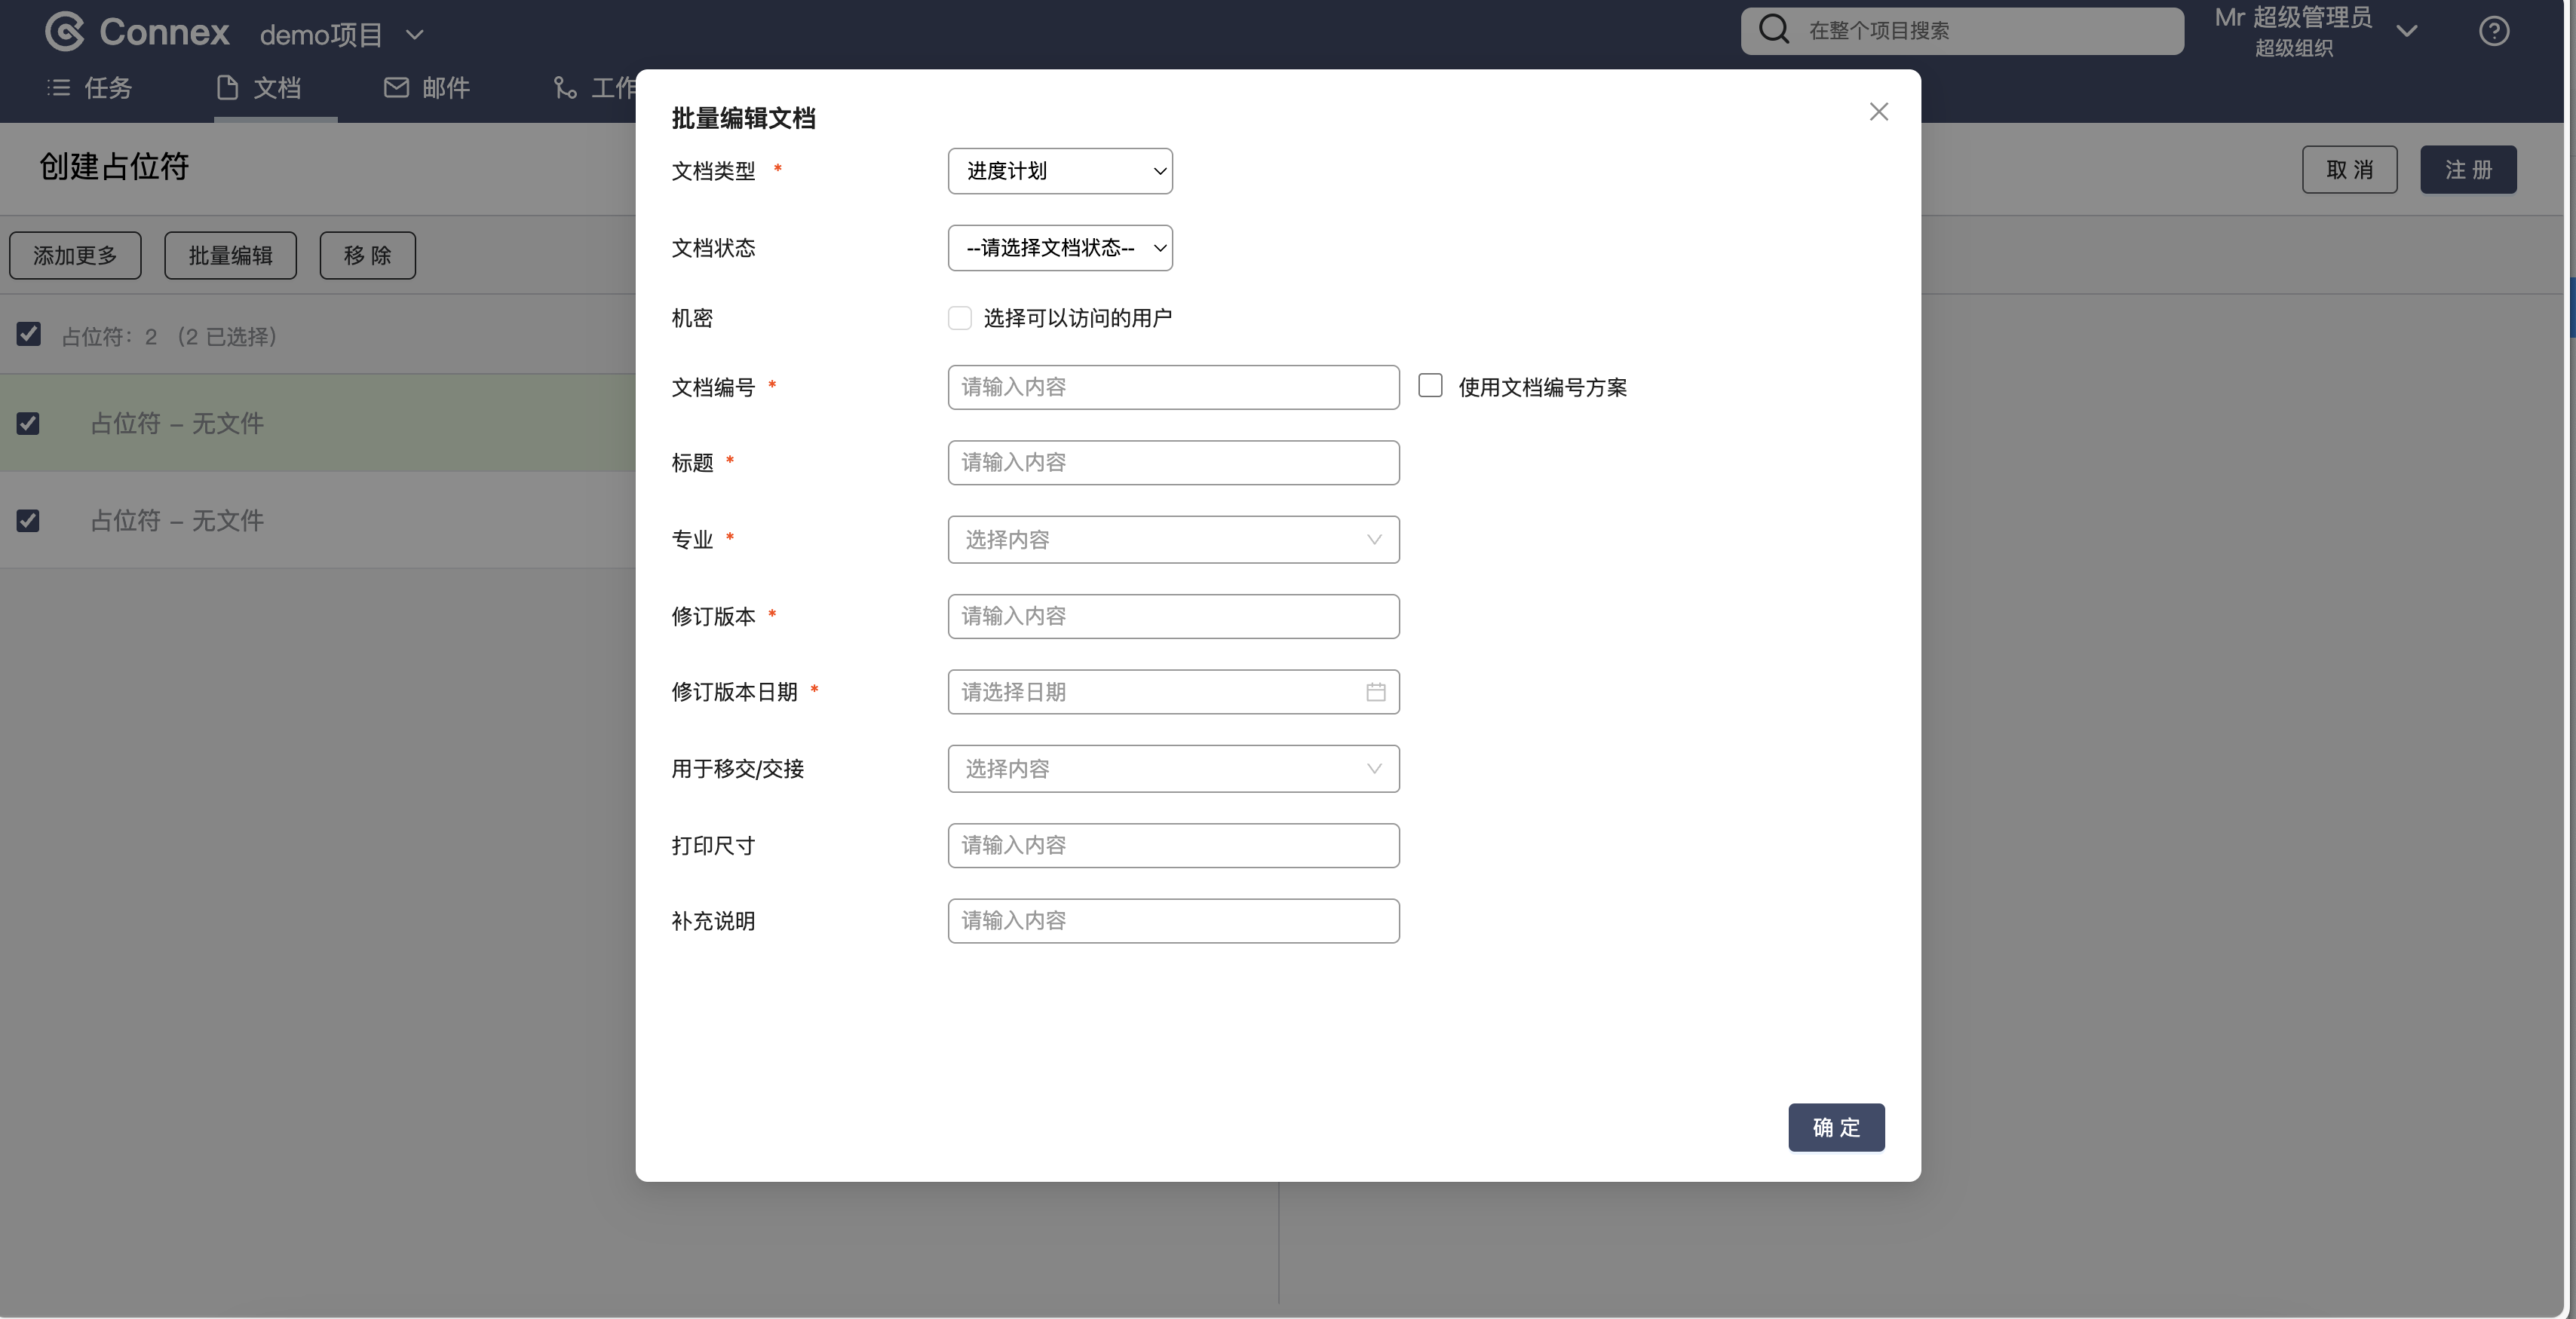Viewport: 2576px width, 1319px height.
Task: Click the mail envelope icon in nav
Action: pyautogui.click(x=396, y=88)
